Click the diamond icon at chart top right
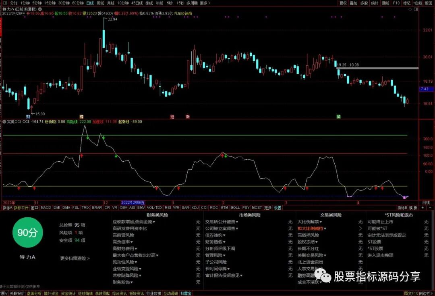This screenshot has height=296, width=435. click(x=410, y=9)
